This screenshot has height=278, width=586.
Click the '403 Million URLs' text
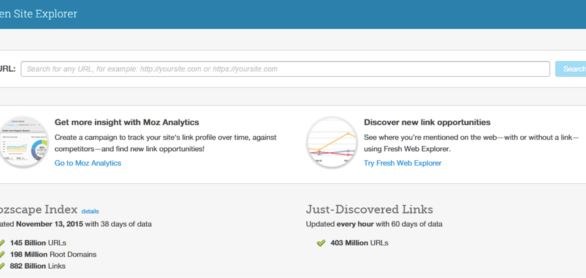pyautogui.click(x=359, y=243)
